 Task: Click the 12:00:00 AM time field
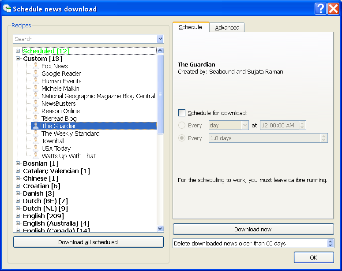click(x=279, y=125)
